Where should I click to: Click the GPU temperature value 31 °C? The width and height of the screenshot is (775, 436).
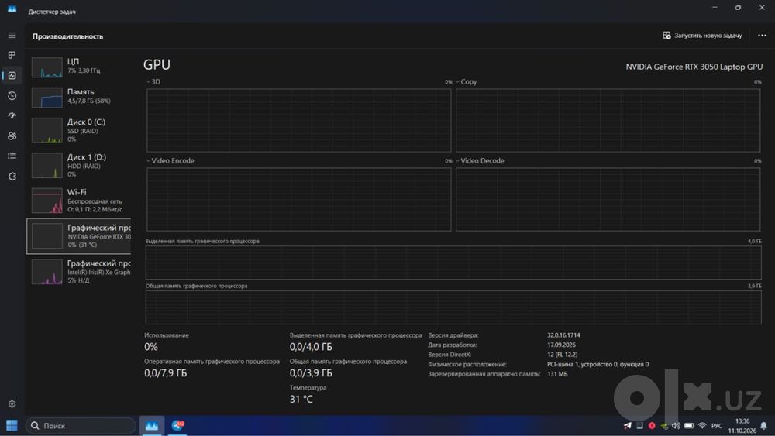pos(301,399)
